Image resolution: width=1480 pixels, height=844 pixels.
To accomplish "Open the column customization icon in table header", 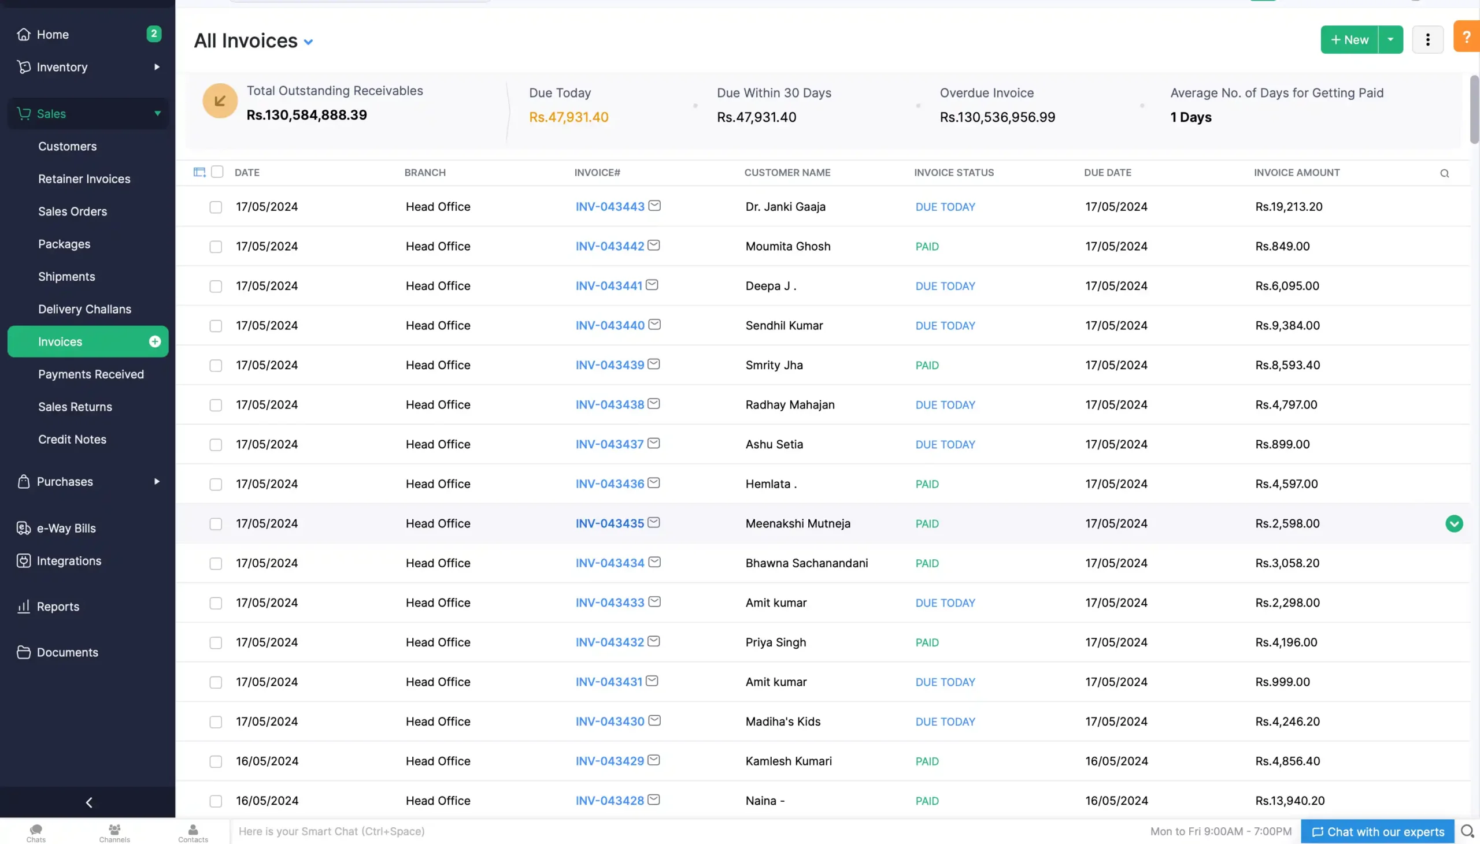I will 199,172.
